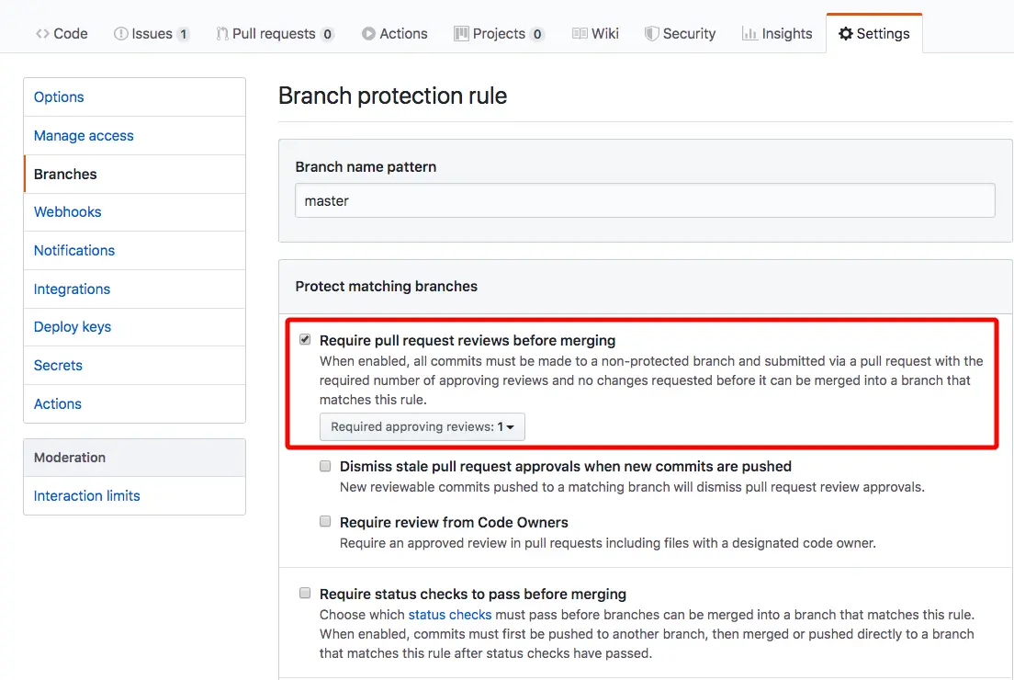This screenshot has height=680, width=1014.
Task: Click the Code tab icon
Action: pyautogui.click(x=42, y=34)
